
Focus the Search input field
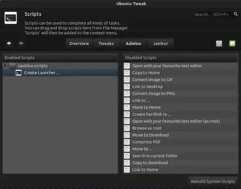pos(212,14)
